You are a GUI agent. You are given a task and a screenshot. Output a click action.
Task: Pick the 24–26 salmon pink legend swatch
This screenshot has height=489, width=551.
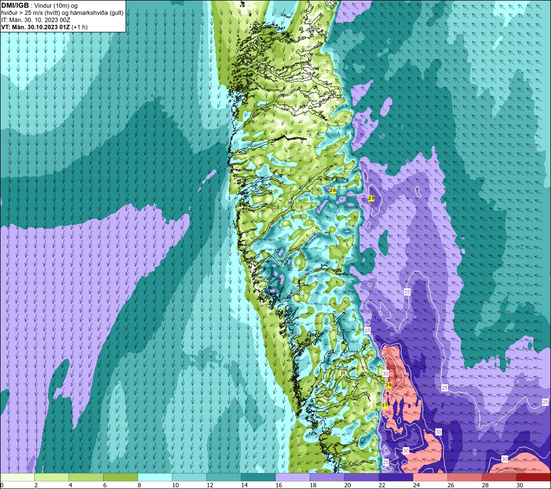click(x=430, y=477)
